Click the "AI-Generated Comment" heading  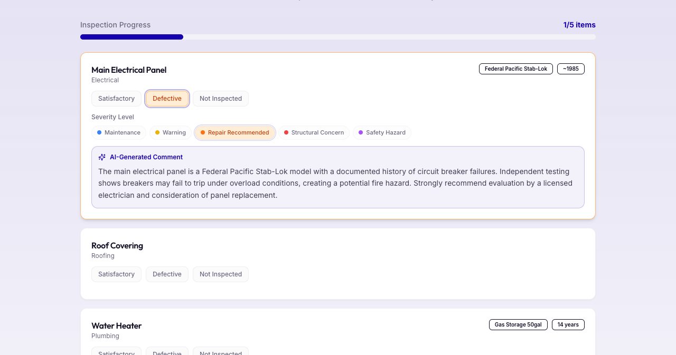point(146,157)
